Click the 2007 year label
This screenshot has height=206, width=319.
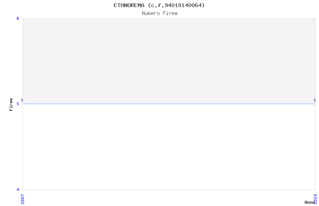pyautogui.click(x=23, y=199)
